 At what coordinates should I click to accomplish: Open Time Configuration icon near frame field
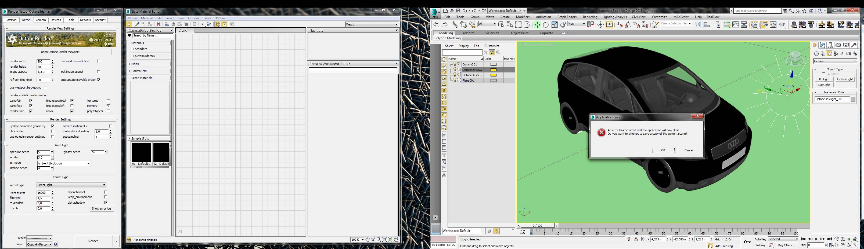[x=831, y=245]
